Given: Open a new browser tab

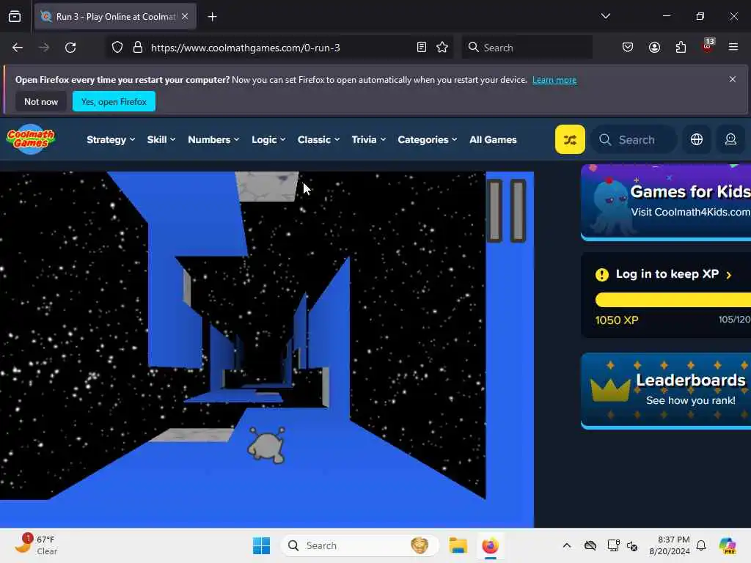Looking at the screenshot, I should coord(212,17).
